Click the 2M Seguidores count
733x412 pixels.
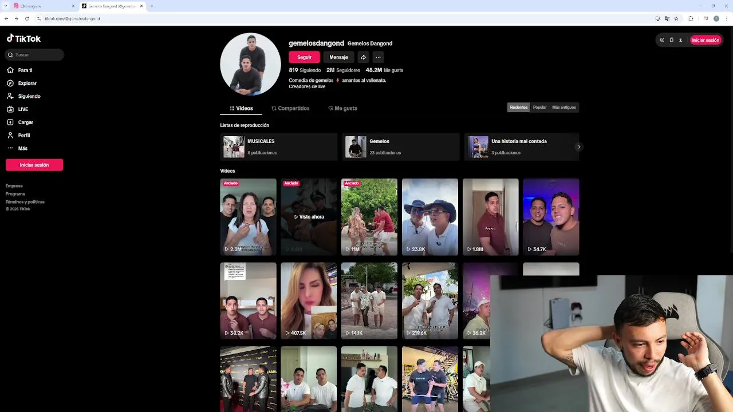coord(343,70)
